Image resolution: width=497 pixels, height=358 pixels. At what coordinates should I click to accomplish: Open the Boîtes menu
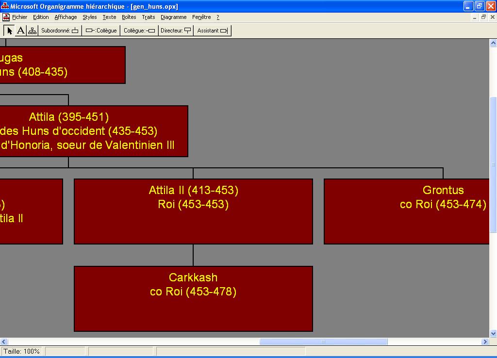click(x=129, y=17)
